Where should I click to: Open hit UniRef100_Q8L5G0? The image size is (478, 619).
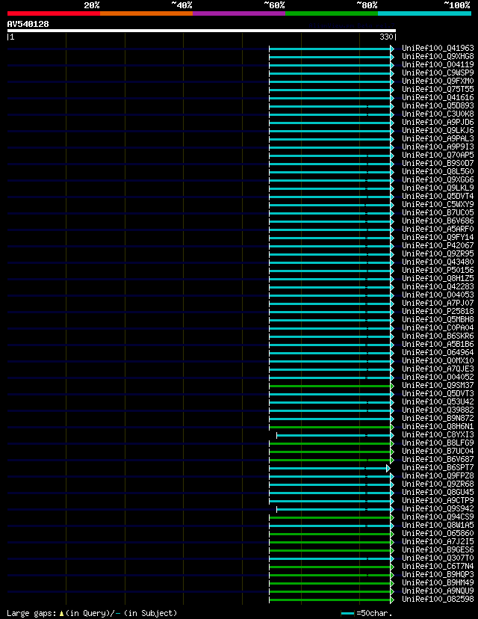point(438,172)
